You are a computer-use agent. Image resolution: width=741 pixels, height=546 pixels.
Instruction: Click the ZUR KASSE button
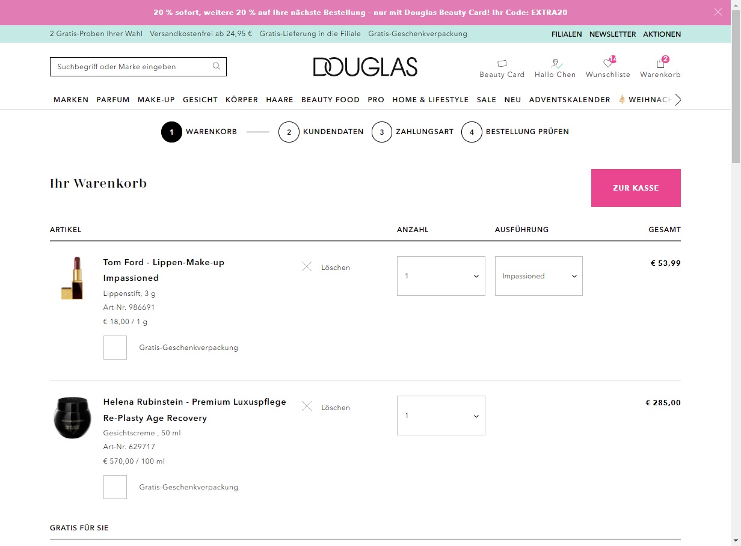636,188
